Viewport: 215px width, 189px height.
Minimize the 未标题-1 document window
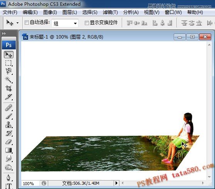180,37
